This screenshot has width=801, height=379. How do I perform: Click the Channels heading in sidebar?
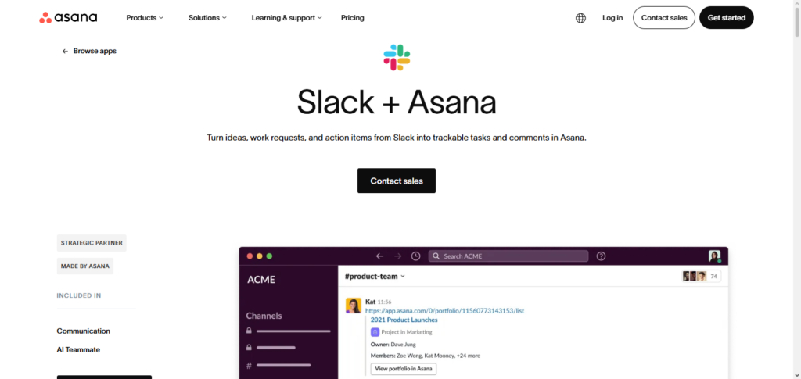(x=264, y=316)
